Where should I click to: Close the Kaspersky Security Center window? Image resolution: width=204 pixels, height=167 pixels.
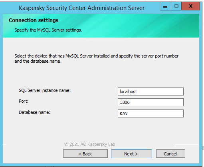click(x=190, y=6)
